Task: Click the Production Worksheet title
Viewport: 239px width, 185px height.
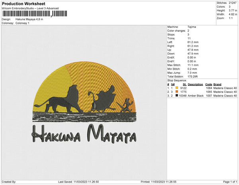Action: (24, 4)
